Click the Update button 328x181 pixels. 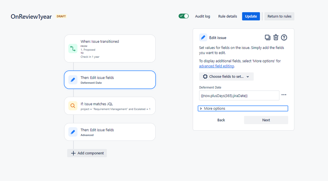tap(251, 16)
